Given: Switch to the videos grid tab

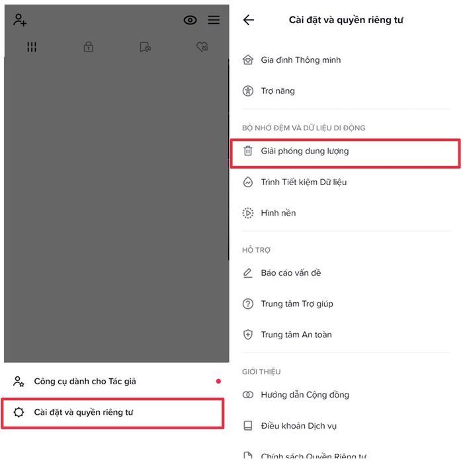Looking at the screenshot, I should [x=32, y=47].
